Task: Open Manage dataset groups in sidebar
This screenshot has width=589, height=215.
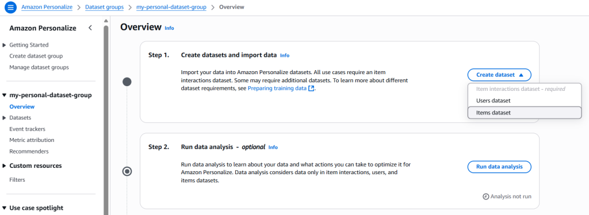Action: (x=39, y=67)
